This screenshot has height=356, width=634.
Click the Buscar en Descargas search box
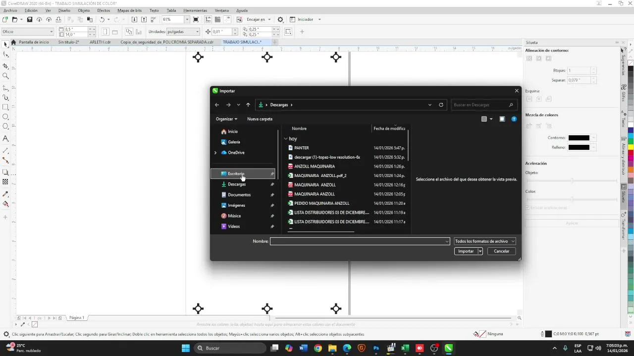(x=484, y=105)
